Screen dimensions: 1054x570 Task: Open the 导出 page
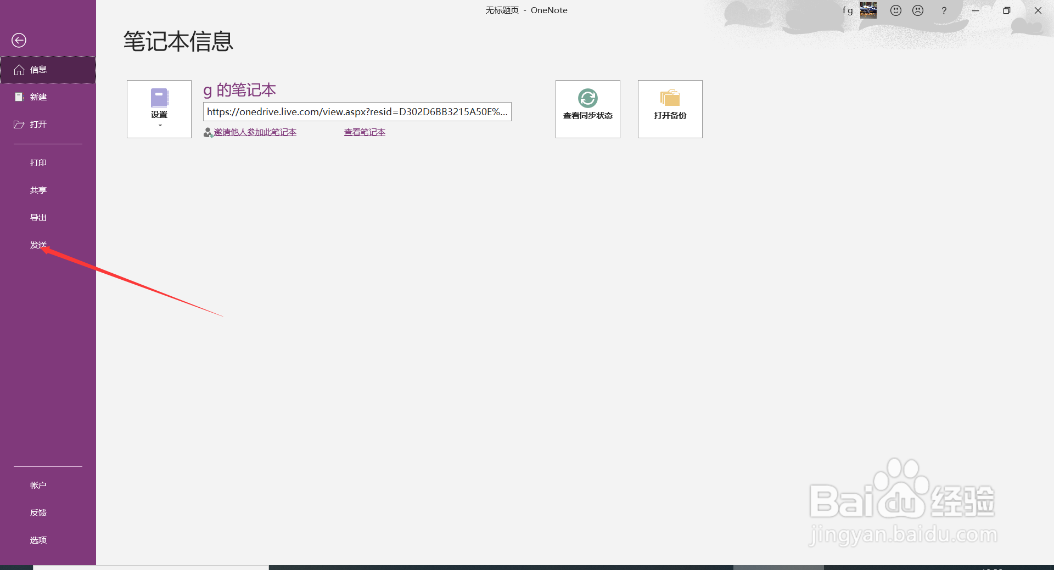tap(48, 218)
